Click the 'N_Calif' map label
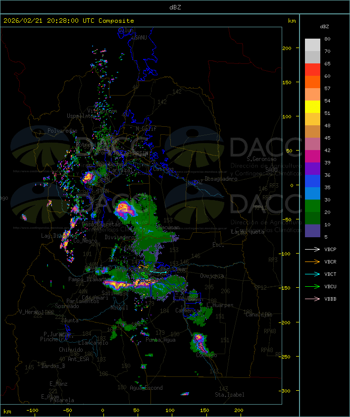Viewport: 350px width, 417px height. 146,129
